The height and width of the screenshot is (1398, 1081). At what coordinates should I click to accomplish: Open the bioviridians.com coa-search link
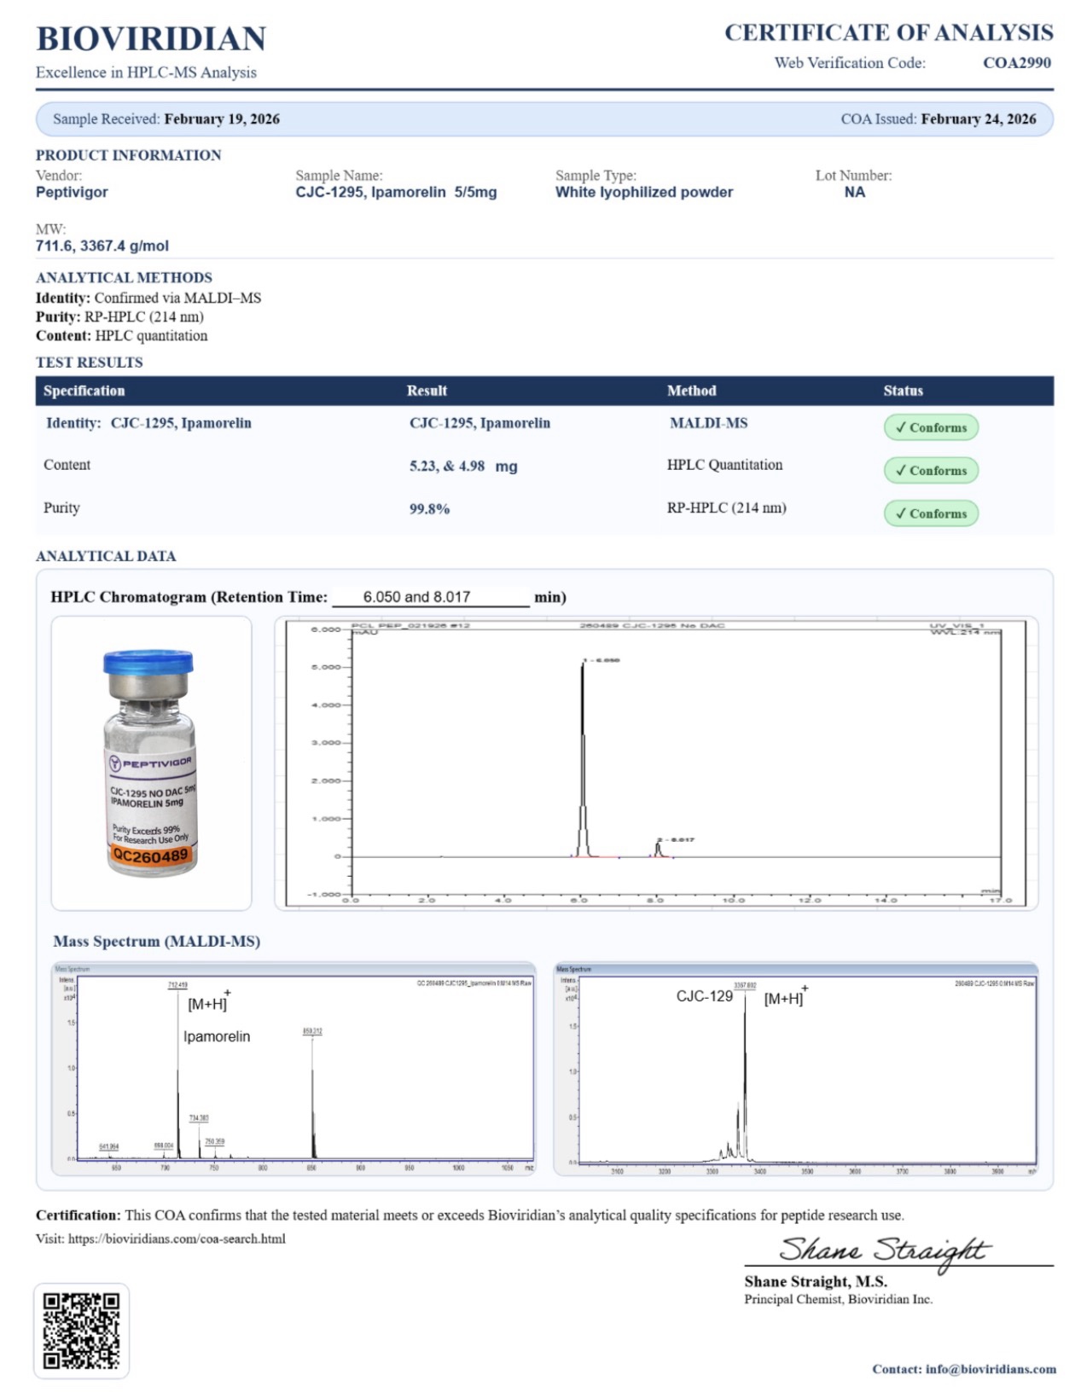pyautogui.click(x=177, y=1238)
